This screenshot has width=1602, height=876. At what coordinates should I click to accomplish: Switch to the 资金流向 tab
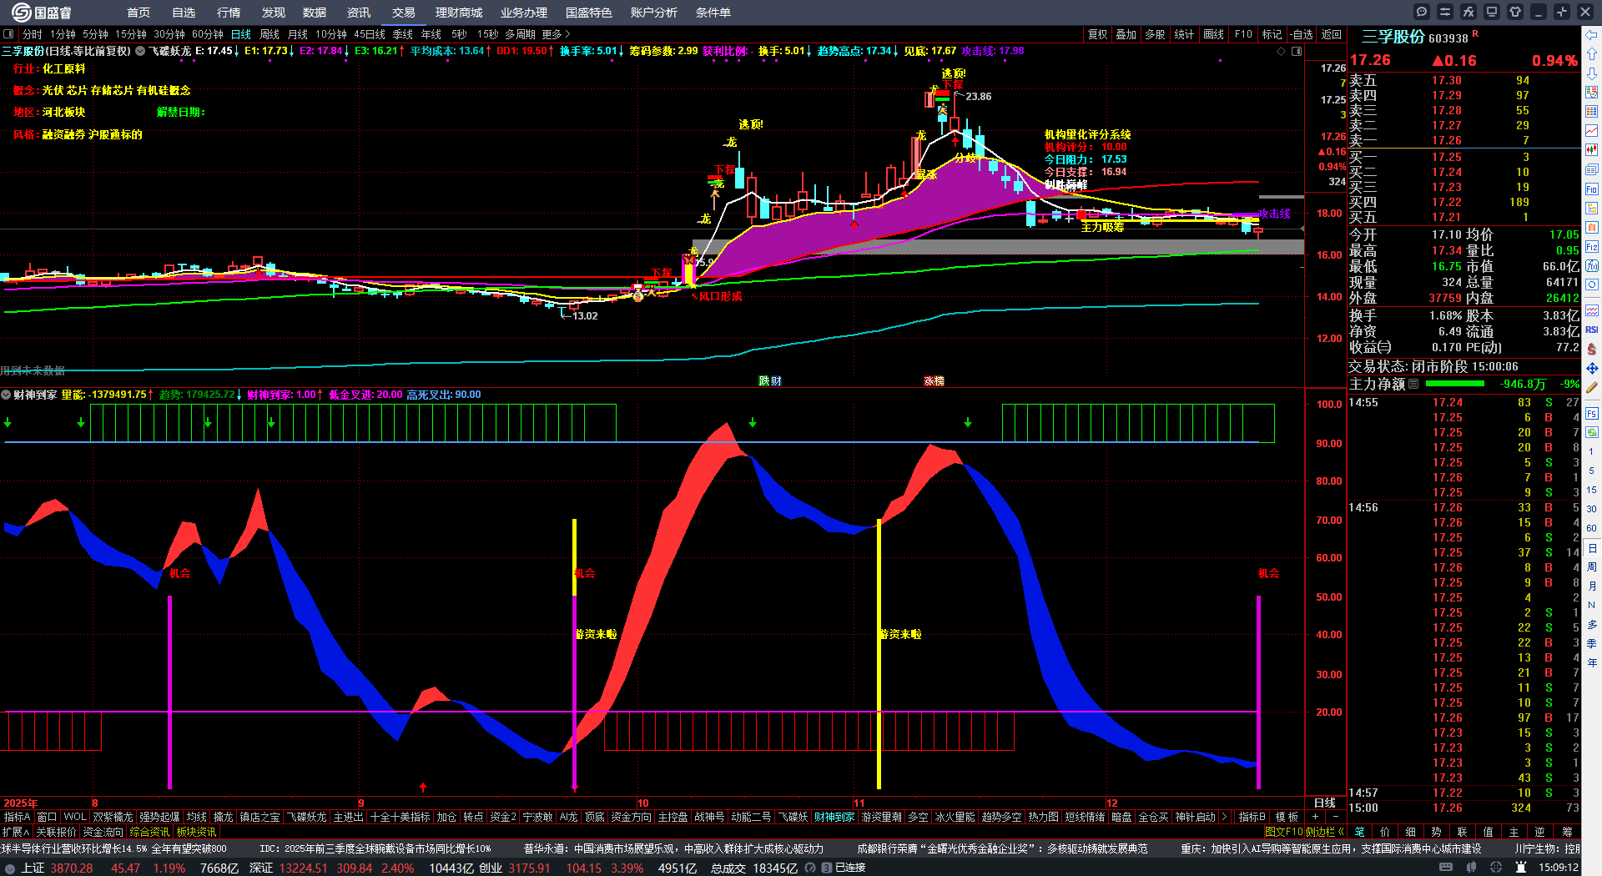(x=103, y=832)
